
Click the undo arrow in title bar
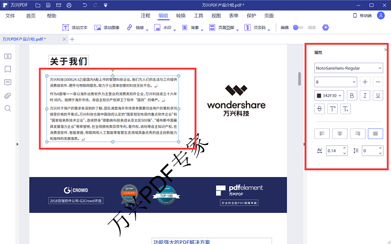(86, 5)
